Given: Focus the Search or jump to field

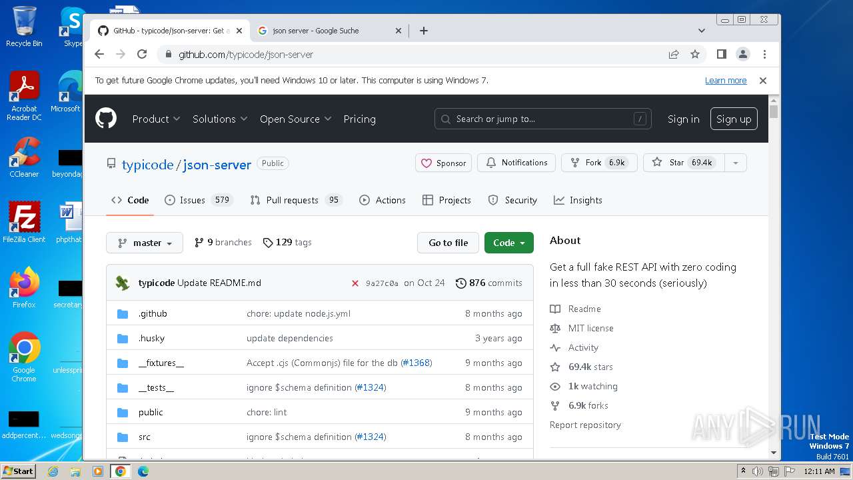Looking at the screenshot, I should pos(542,119).
